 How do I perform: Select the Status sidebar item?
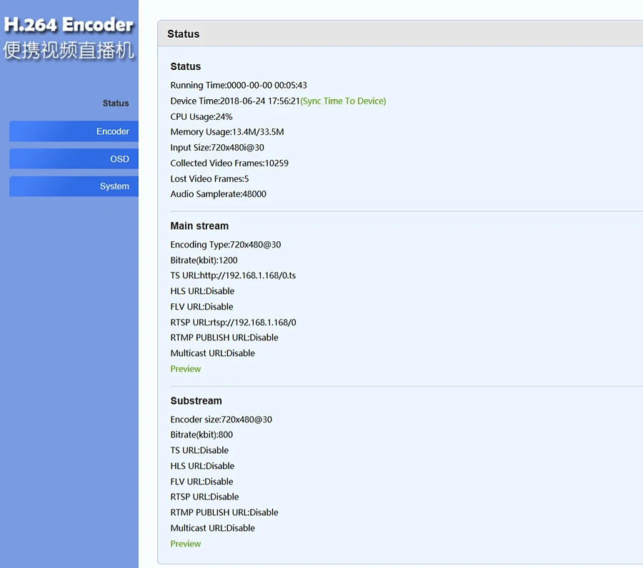coord(116,103)
